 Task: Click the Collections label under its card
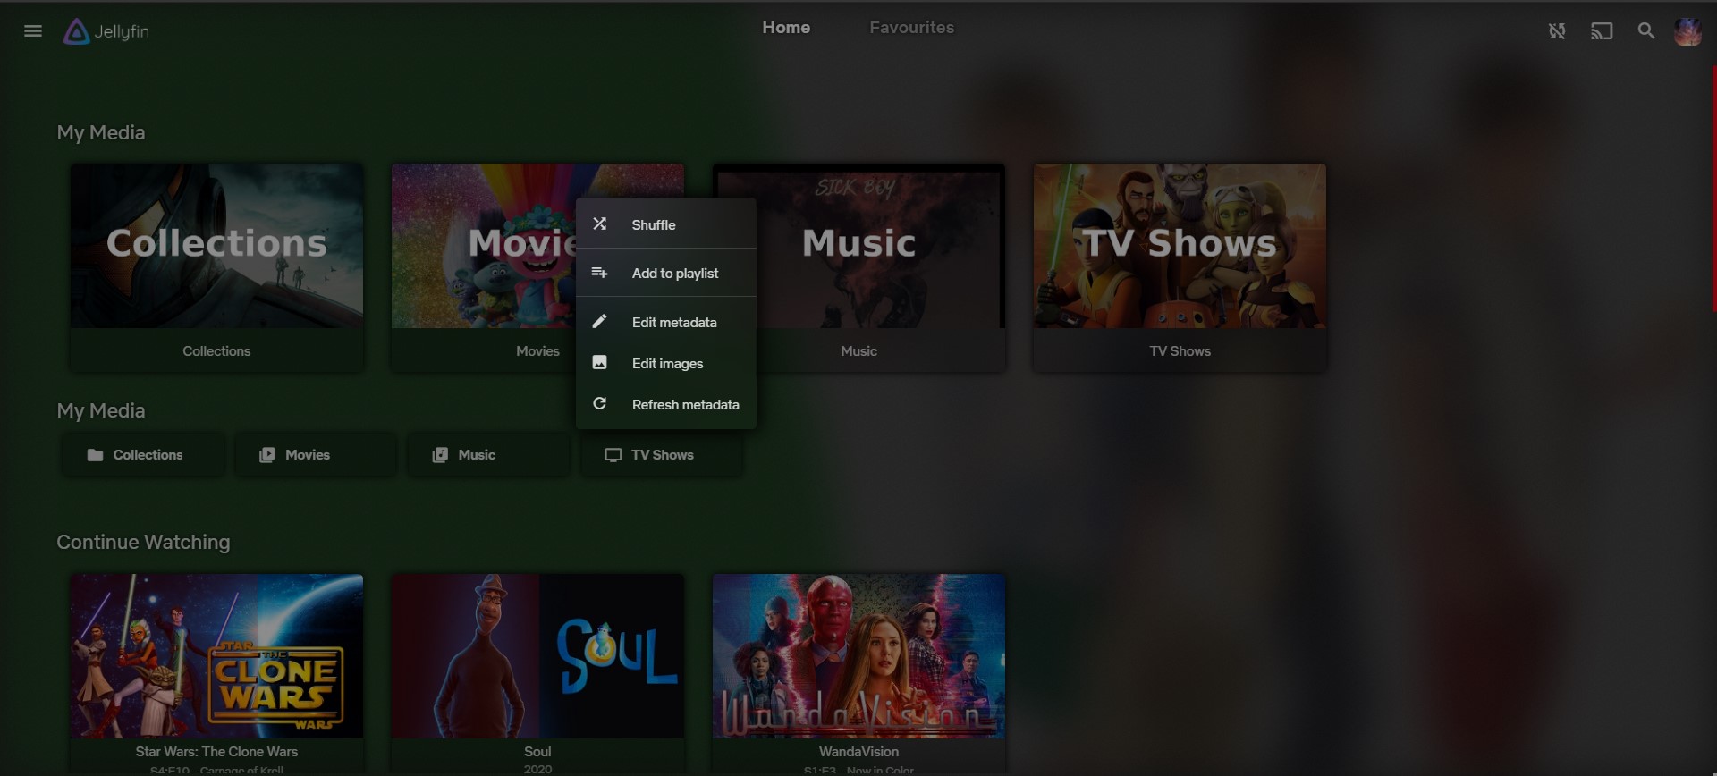point(216,351)
